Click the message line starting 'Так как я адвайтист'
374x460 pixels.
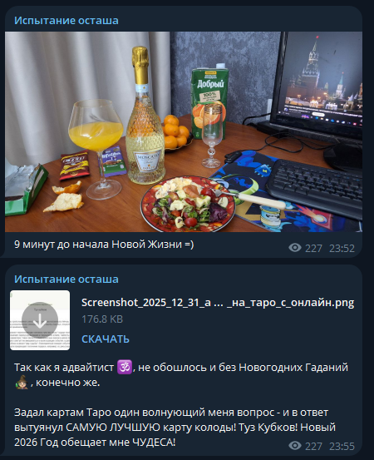click(x=181, y=374)
